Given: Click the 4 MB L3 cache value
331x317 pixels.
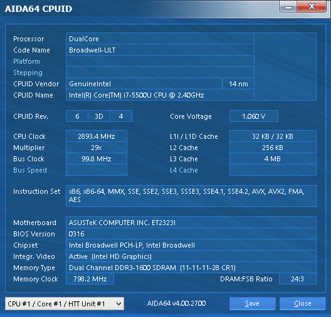Looking at the screenshot, I should (273, 159).
